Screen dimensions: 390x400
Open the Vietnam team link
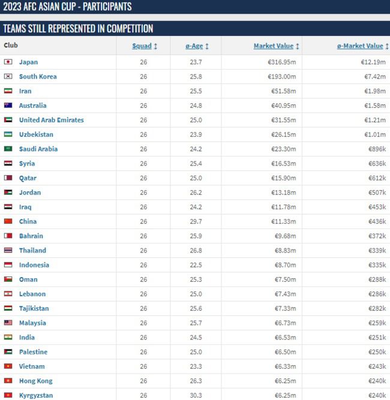point(32,366)
